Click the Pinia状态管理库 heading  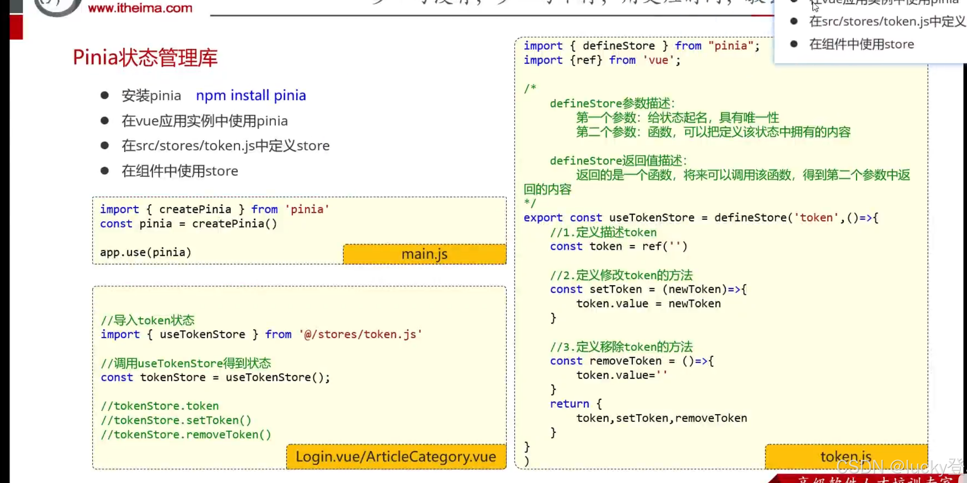145,57
